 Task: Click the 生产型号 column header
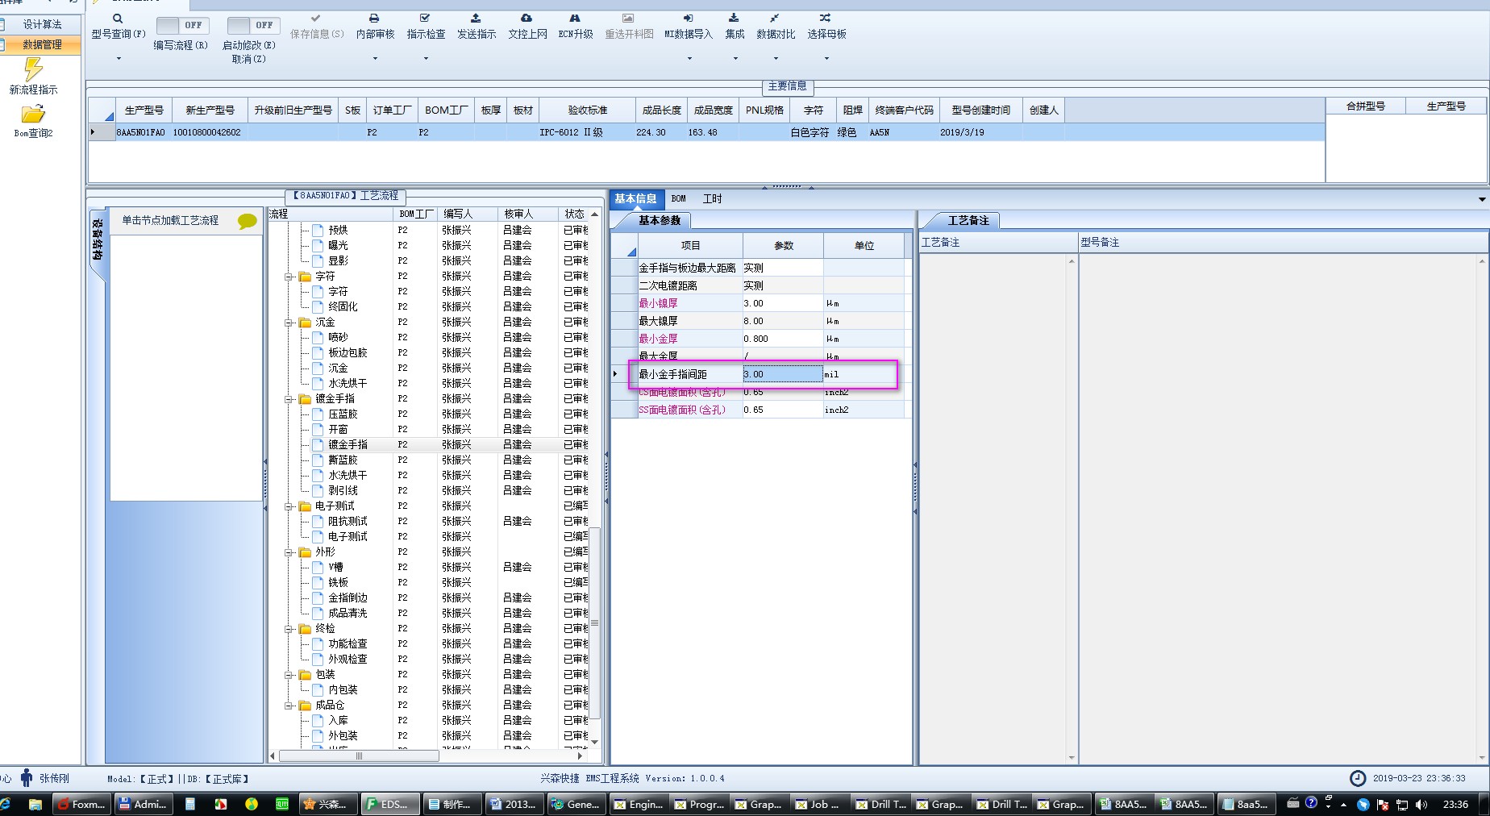click(x=144, y=110)
